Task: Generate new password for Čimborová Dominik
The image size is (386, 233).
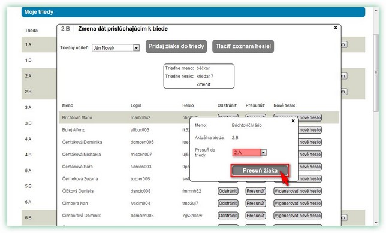Action: (x=297, y=216)
